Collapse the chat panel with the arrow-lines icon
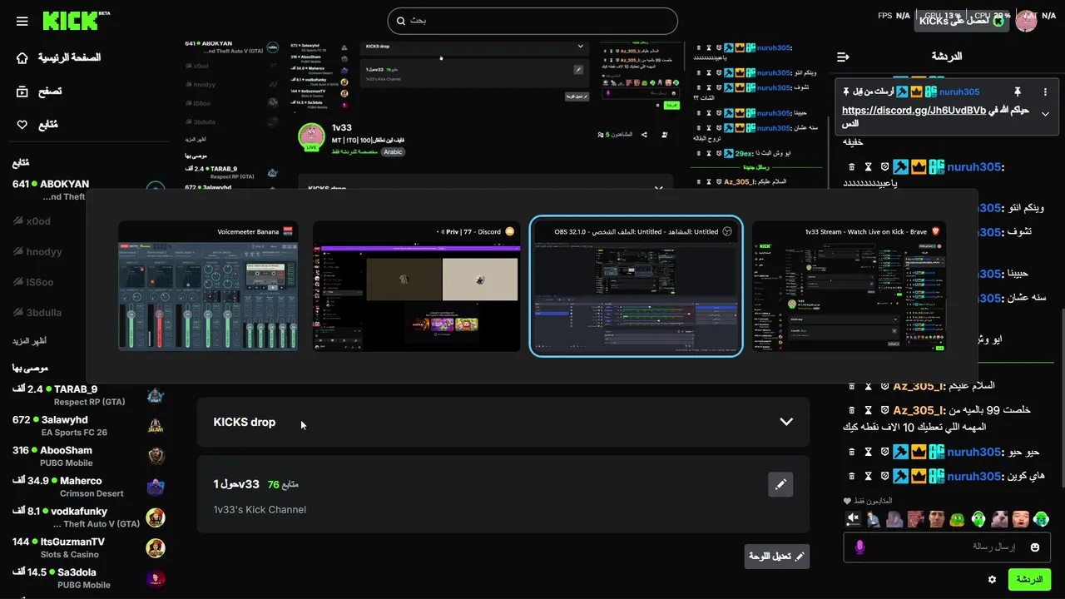 tap(843, 57)
